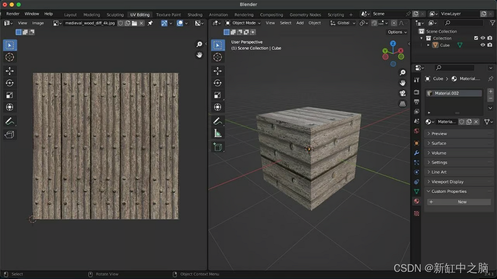Toggle perspective/orthographic grid icon
The image size is (497, 279).
click(402, 104)
